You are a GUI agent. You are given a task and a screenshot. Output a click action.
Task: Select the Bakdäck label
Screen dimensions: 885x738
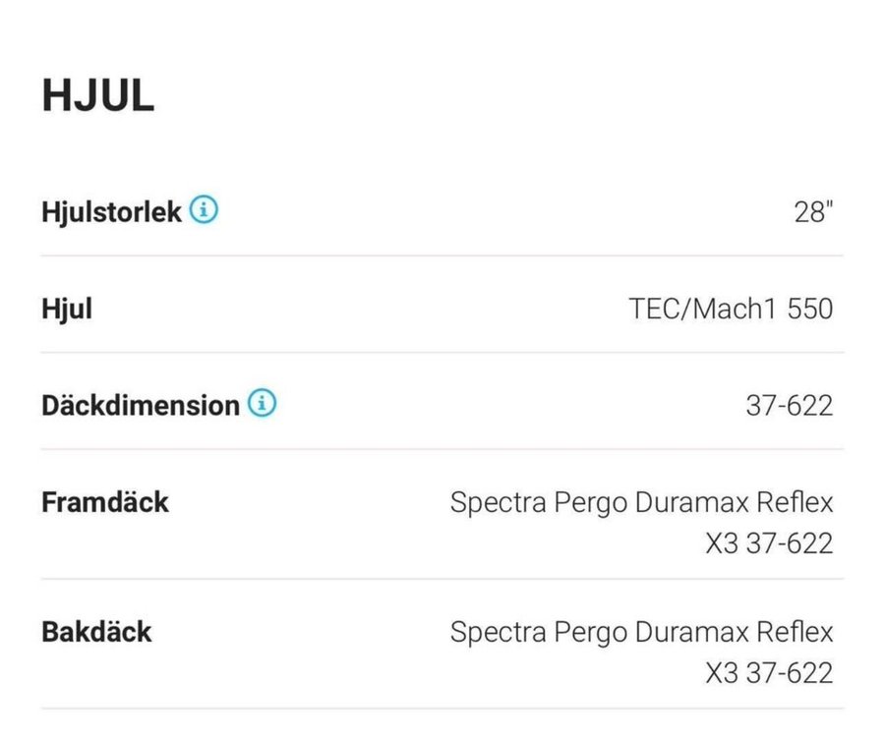pyautogui.click(x=96, y=632)
